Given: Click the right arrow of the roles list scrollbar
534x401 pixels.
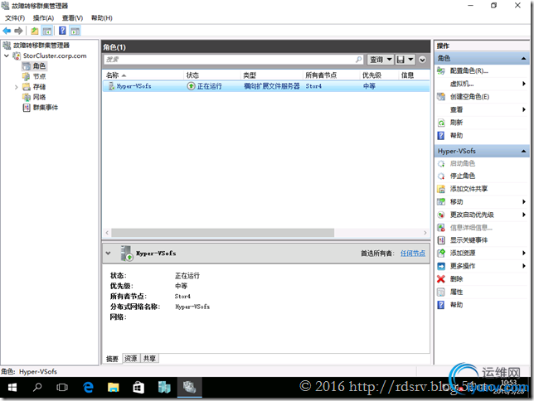Looking at the screenshot, I should (x=425, y=233).
